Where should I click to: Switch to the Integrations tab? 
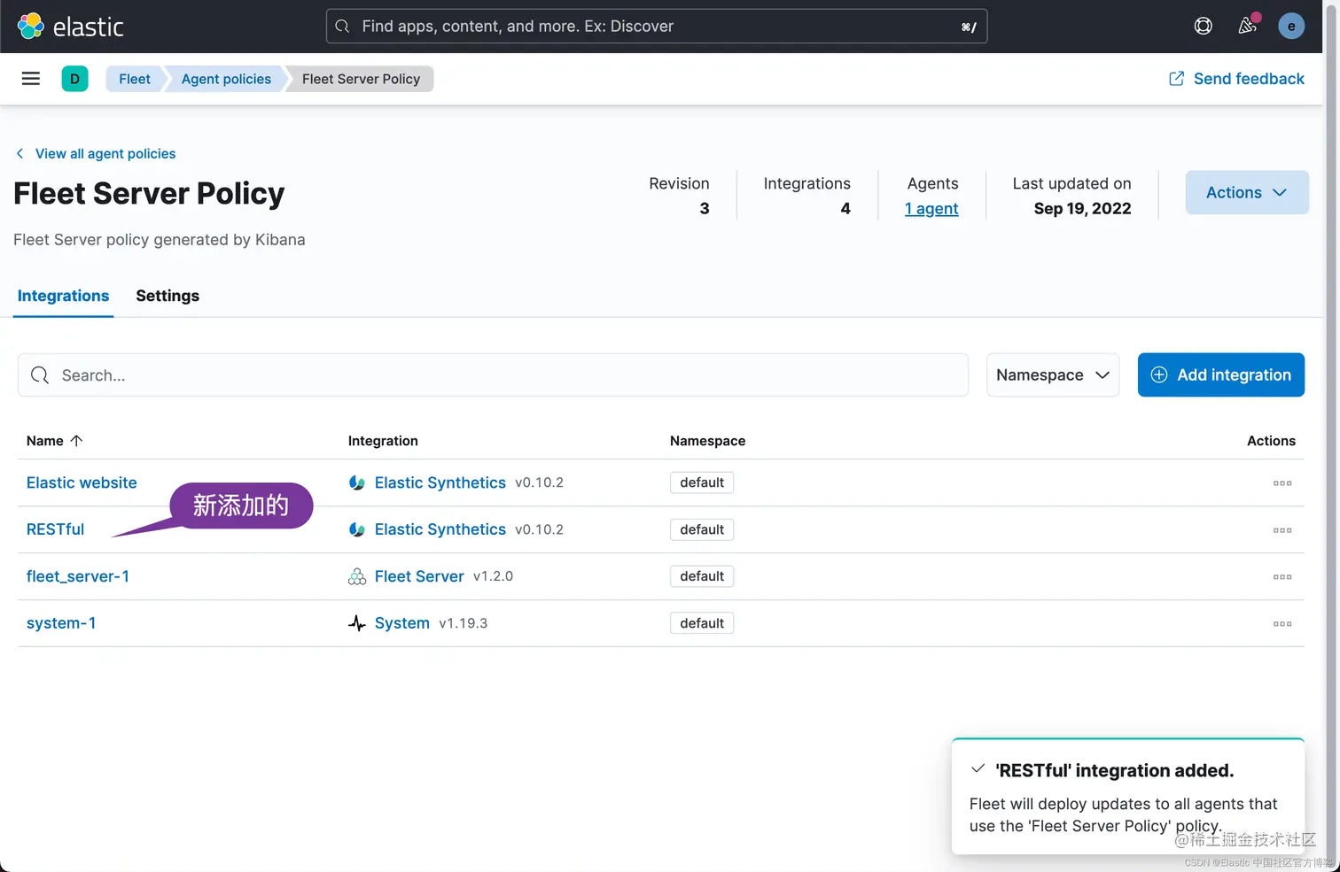click(x=63, y=296)
